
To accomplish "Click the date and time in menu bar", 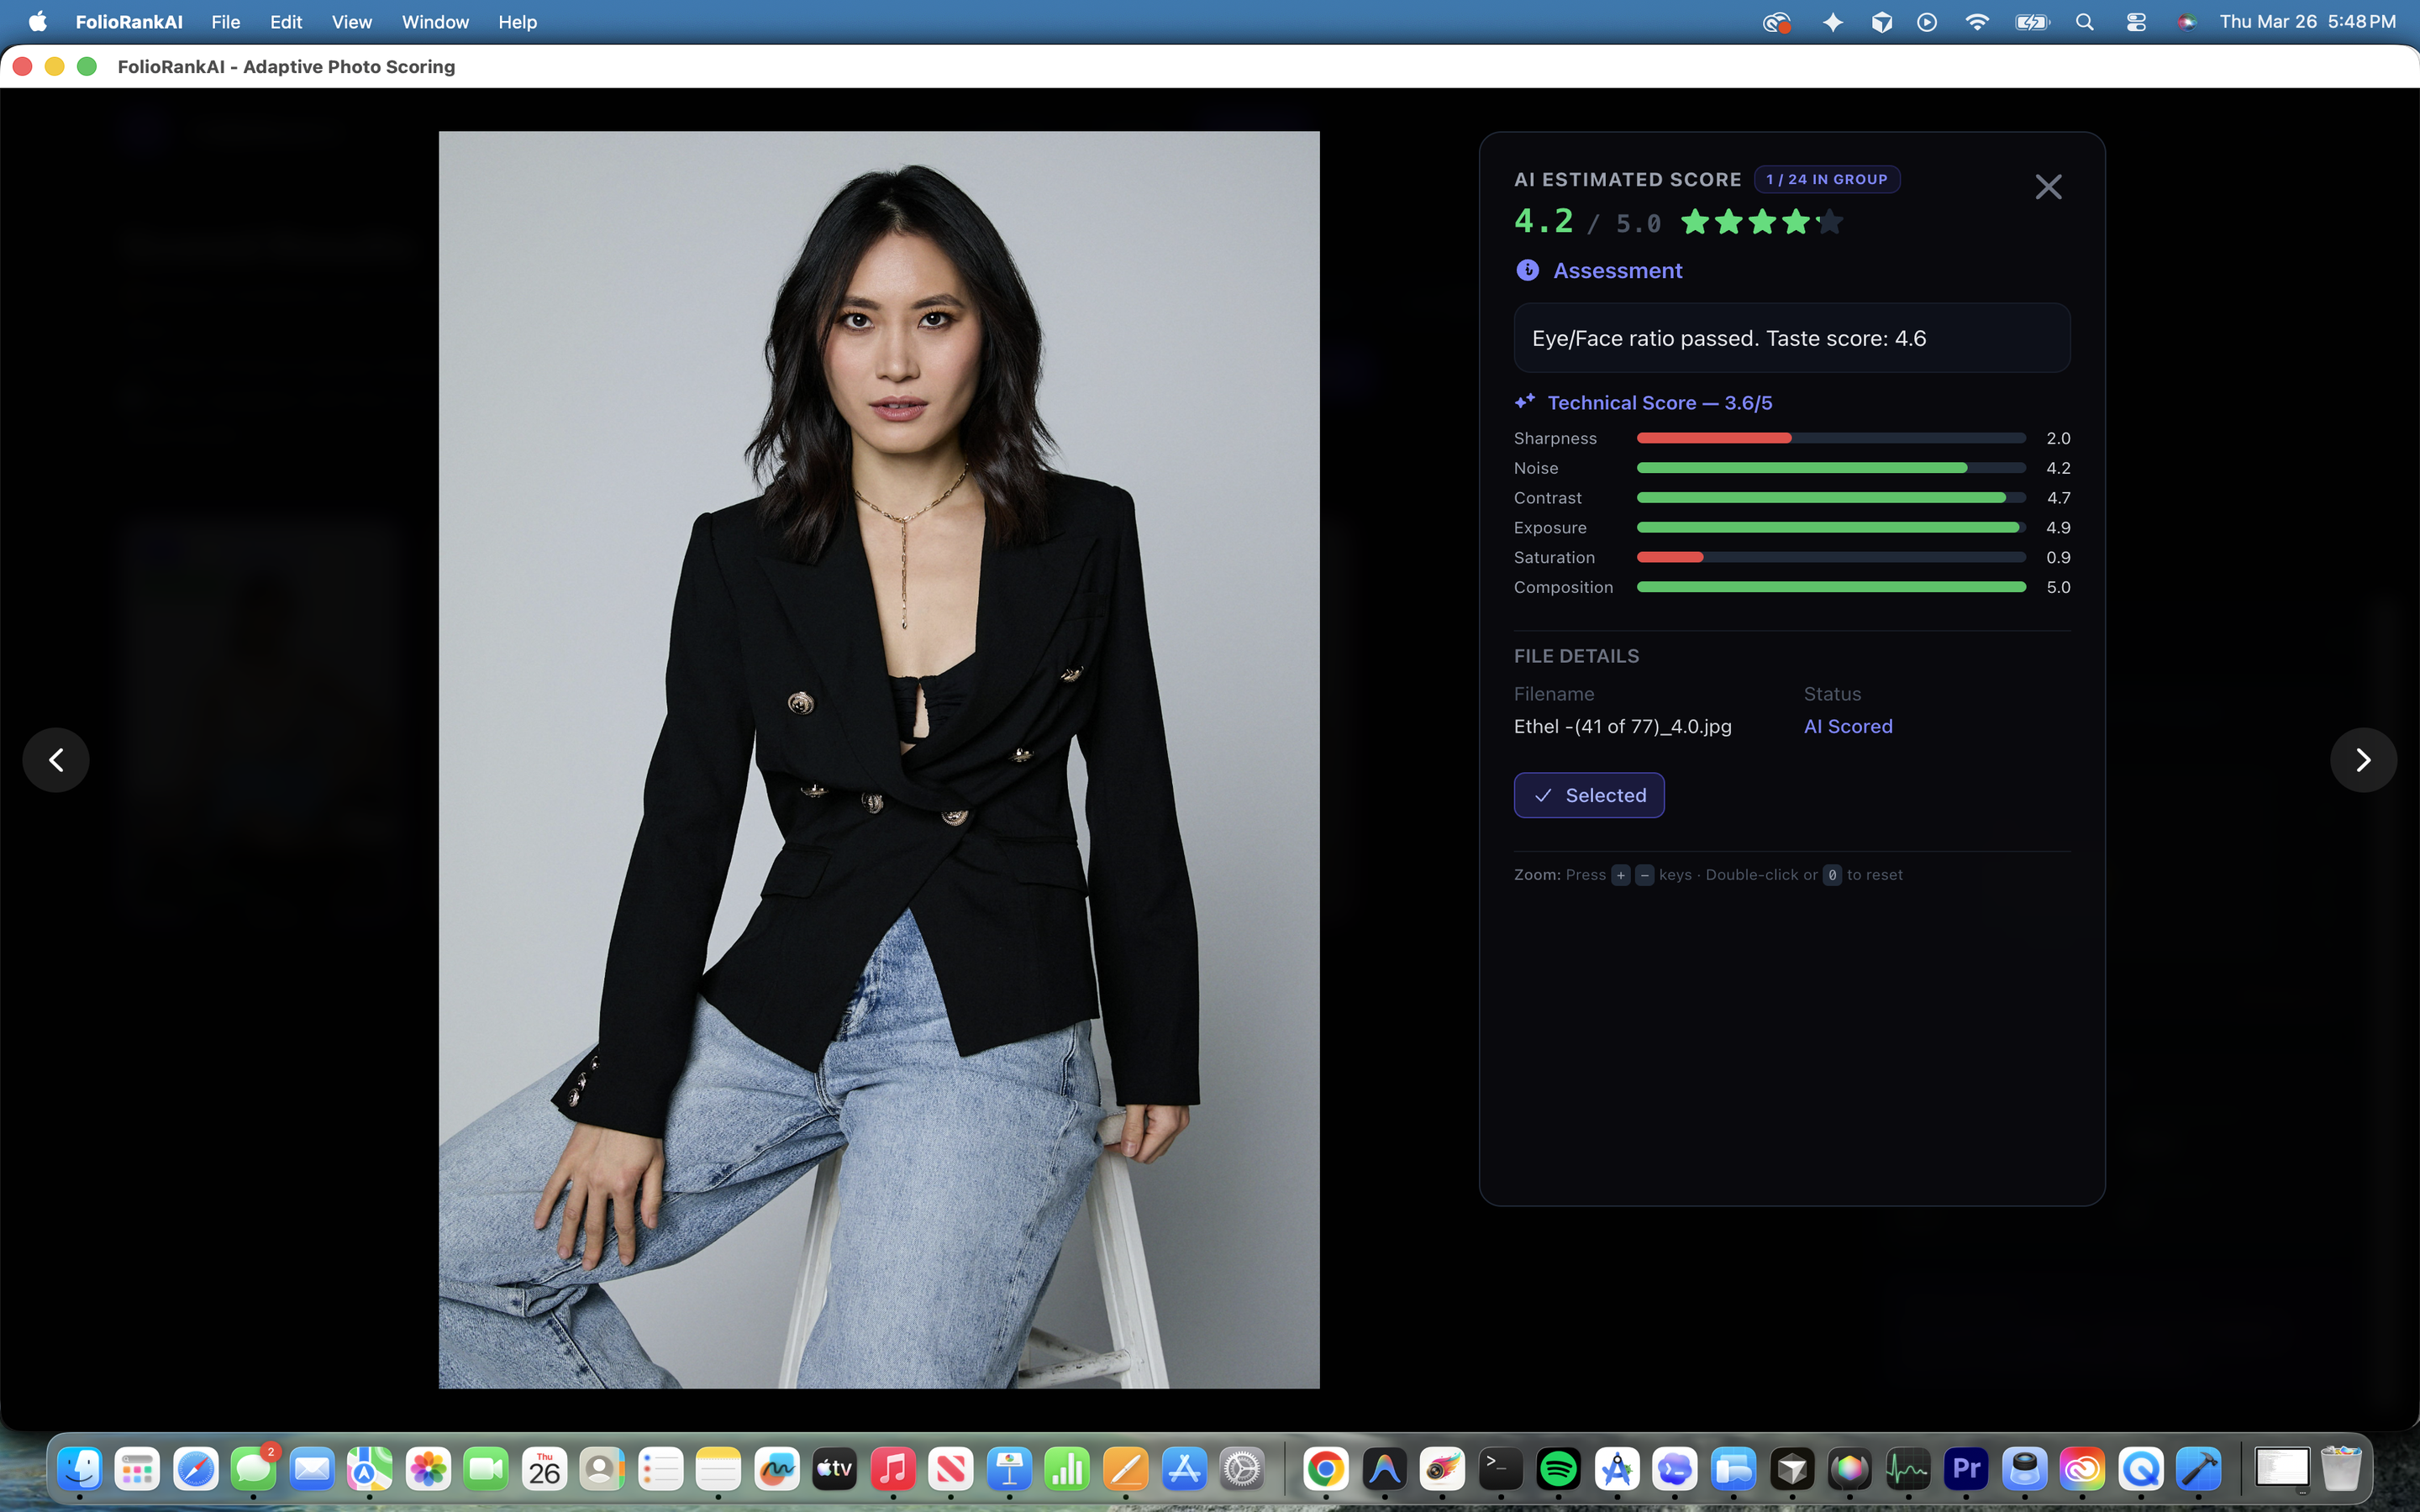I will coord(2307,22).
